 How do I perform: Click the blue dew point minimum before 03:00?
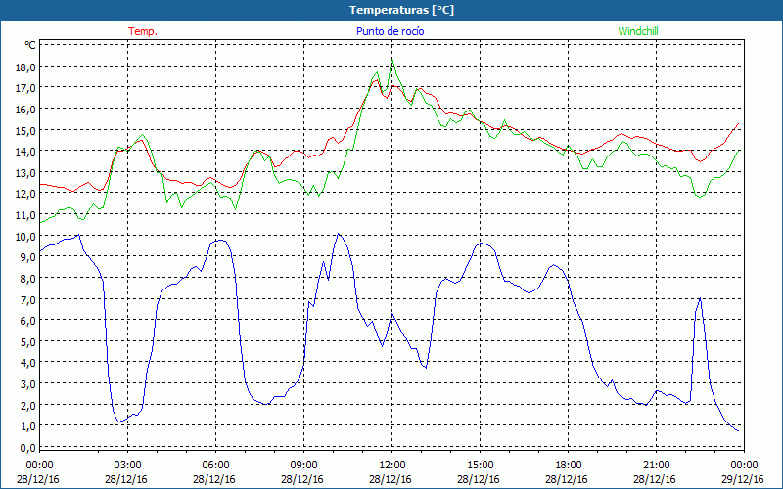coord(118,422)
